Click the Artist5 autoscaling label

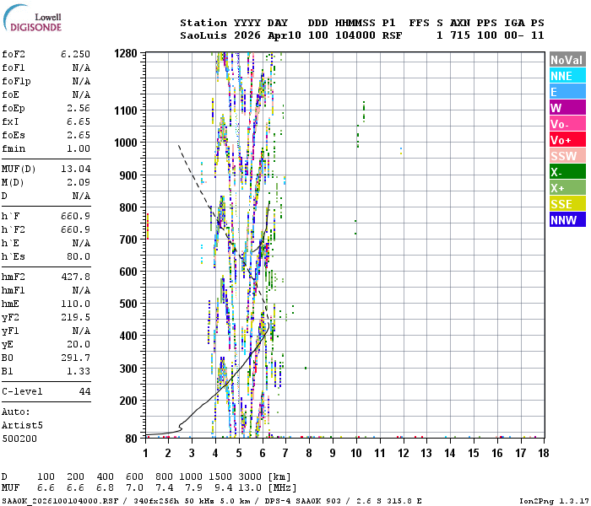click(x=22, y=425)
